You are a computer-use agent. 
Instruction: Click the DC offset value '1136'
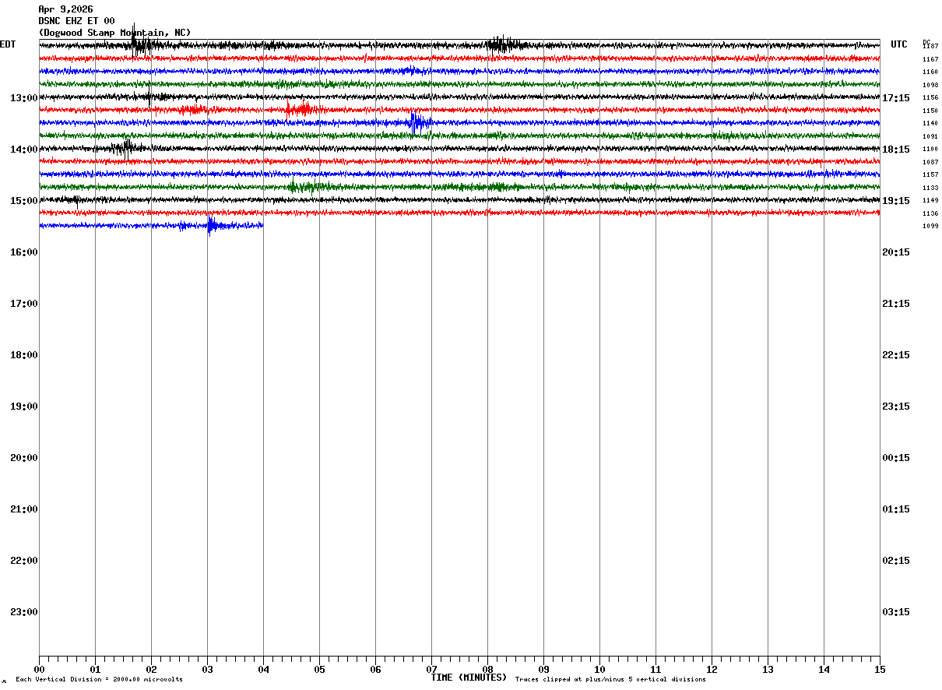tap(930, 213)
